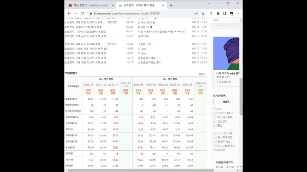Toggle the browser side panel icon
The width and height of the screenshot is (307, 172).
(225, 14)
